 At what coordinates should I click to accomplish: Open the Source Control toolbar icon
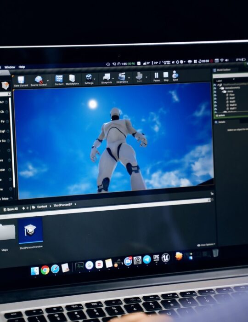tap(39, 80)
